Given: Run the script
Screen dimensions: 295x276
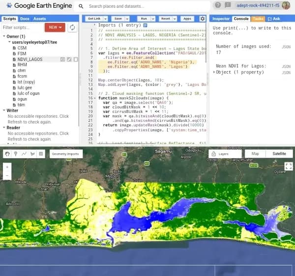Looking at the screenshot, I should click(144, 19).
